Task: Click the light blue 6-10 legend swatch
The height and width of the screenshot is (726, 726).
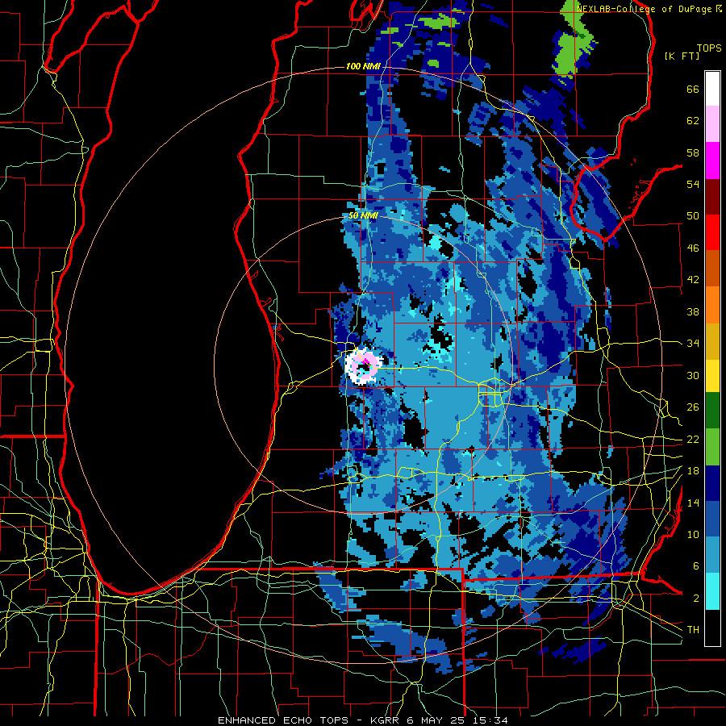Action: click(712, 555)
